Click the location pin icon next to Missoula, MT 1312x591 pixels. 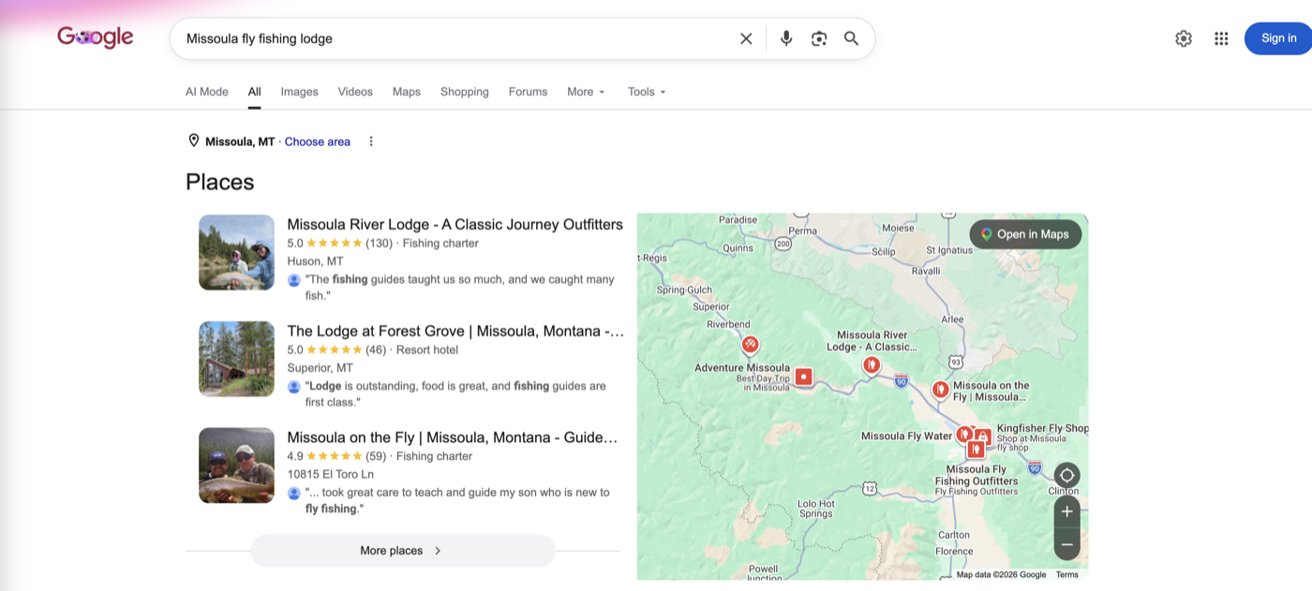pos(194,140)
